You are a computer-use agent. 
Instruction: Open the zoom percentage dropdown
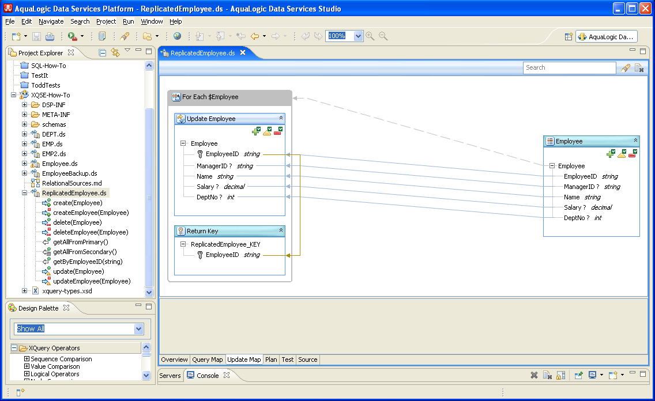click(x=358, y=36)
